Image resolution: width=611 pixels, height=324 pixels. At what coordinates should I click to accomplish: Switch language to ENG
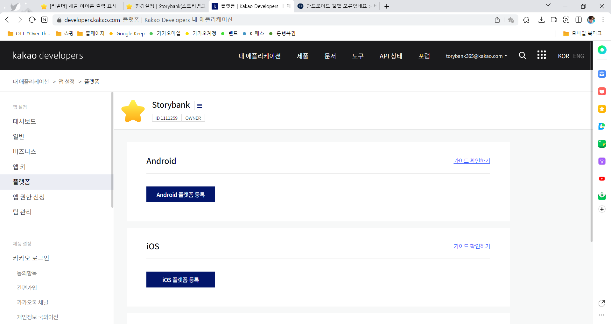pyautogui.click(x=579, y=56)
